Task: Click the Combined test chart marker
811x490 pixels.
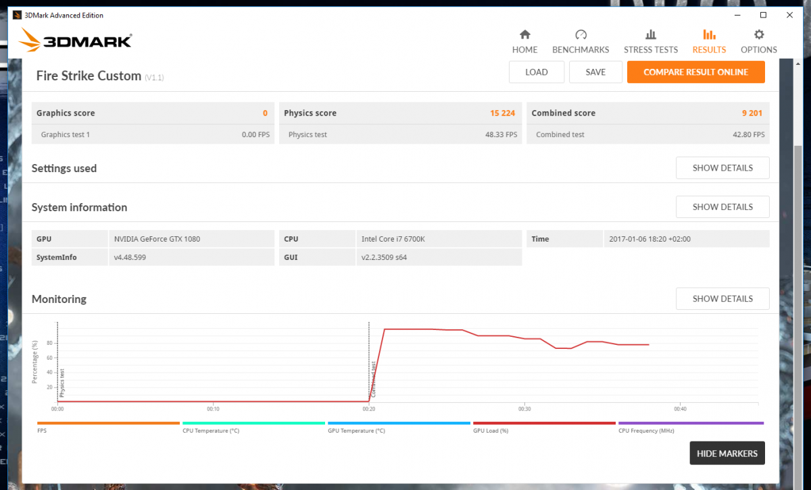Action: (x=372, y=380)
